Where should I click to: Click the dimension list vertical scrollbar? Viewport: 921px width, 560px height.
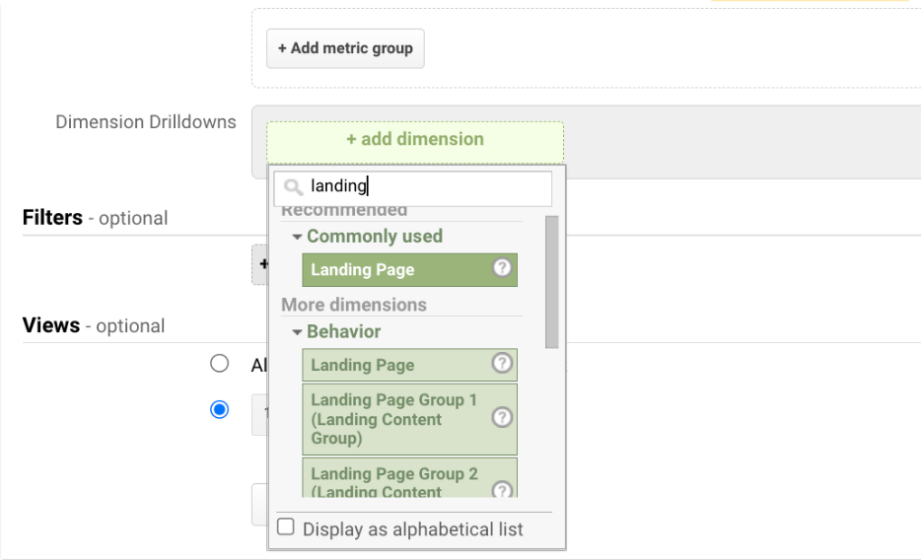pos(551,282)
